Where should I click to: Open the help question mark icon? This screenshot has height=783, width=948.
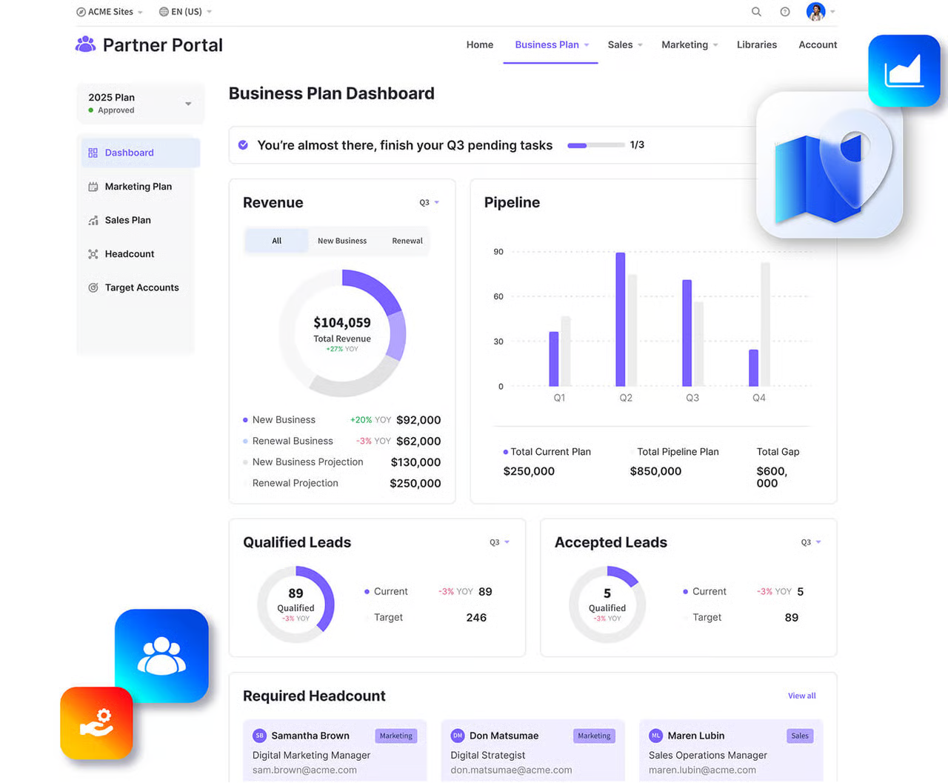tap(785, 12)
